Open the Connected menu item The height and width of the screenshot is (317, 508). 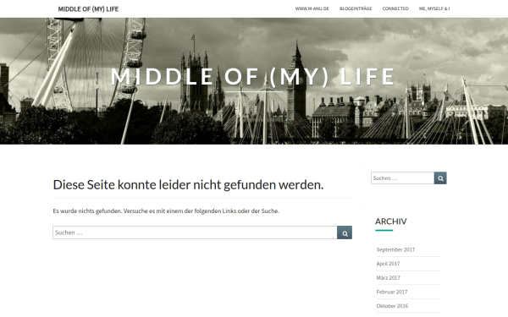[x=395, y=8]
